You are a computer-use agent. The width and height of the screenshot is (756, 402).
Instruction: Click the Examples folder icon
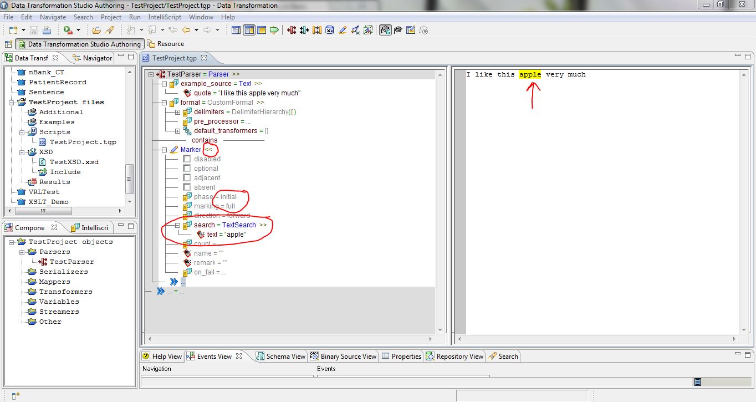tap(32, 122)
